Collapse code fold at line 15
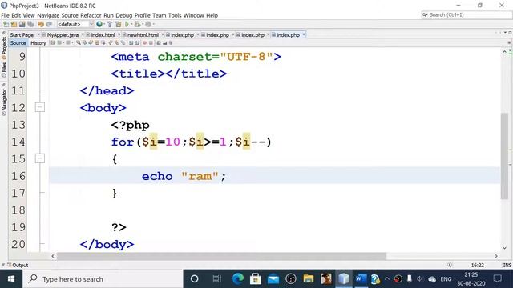 [40, 158]
